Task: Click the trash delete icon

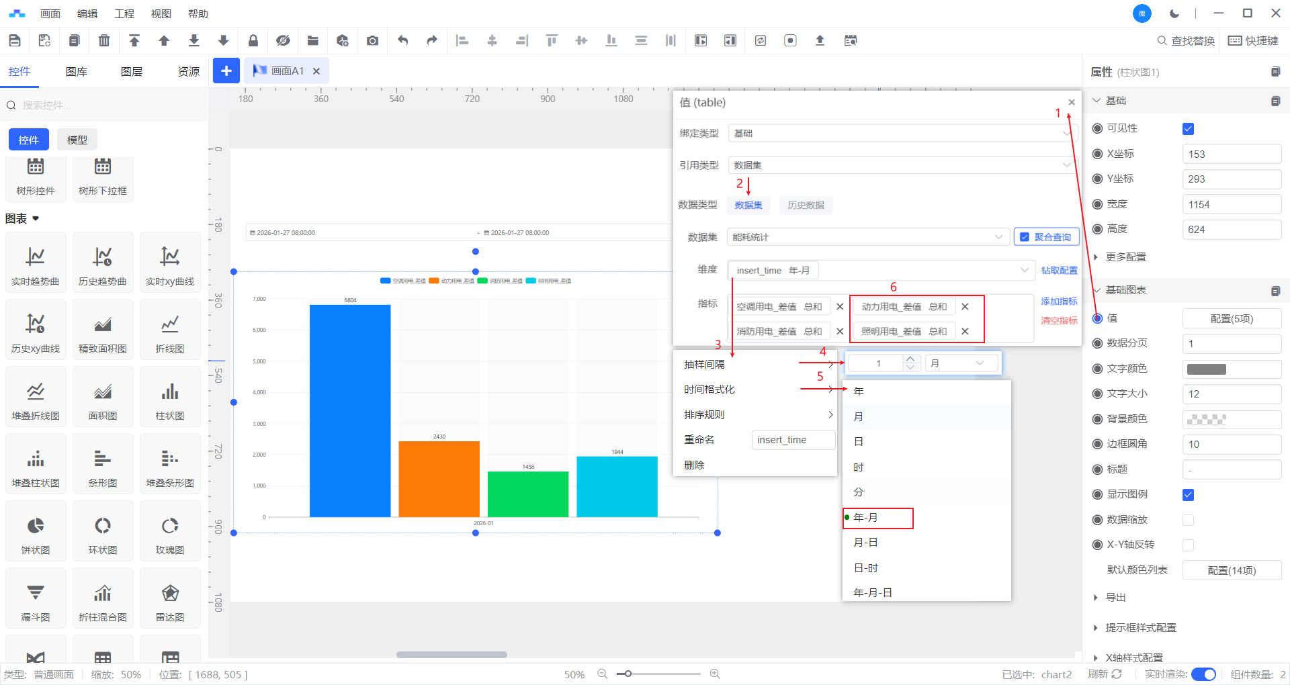Action: [x=104, y=41]
